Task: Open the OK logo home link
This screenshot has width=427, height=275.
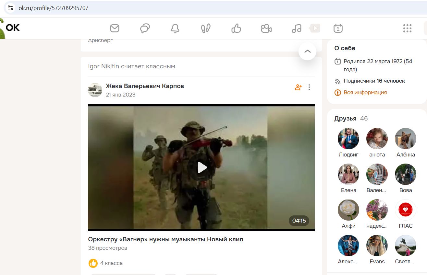Action: click(x=13, y=28)
